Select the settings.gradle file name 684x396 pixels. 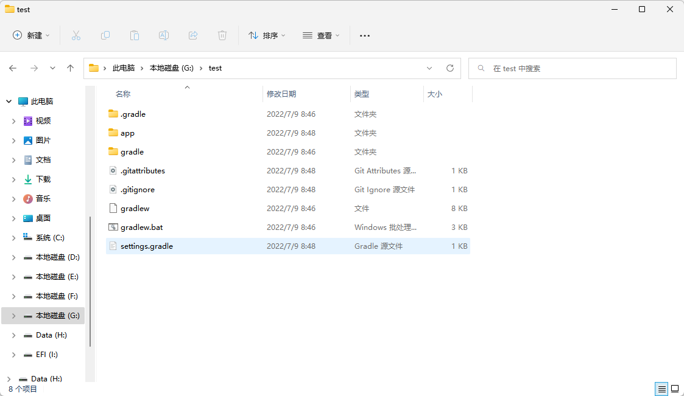coord(147,246)
